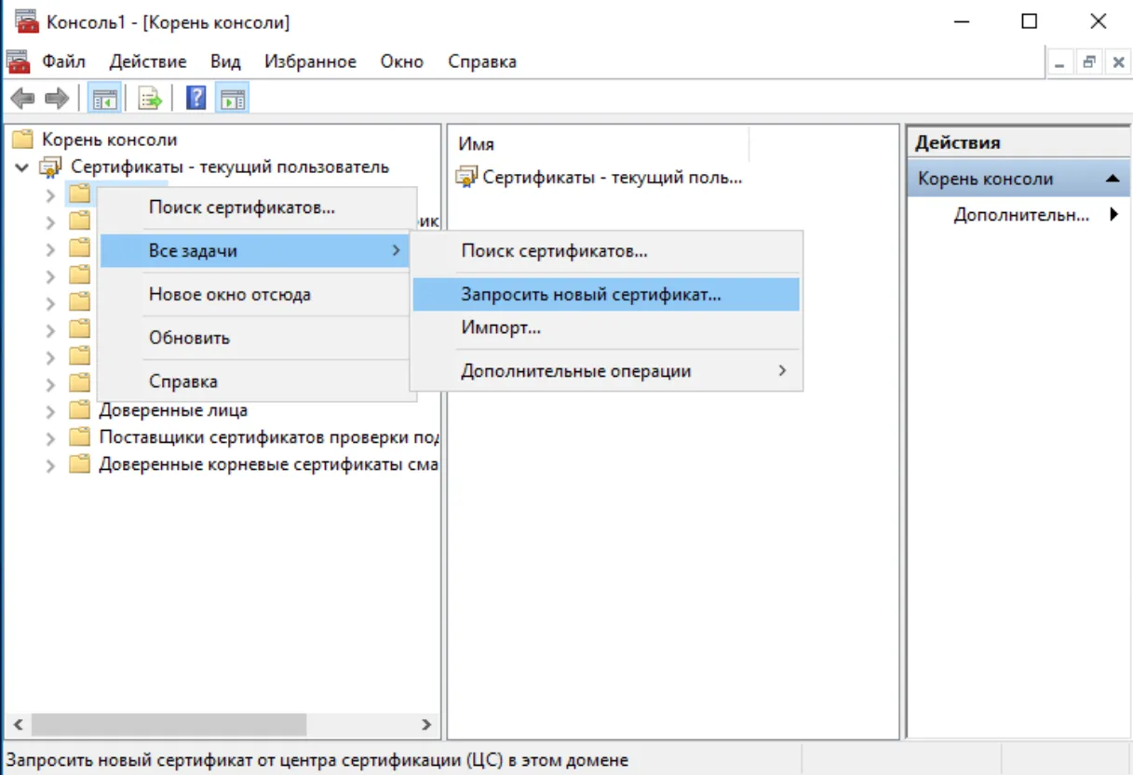Select Запросить новый сертификат in submenu

tap(606, 294)
